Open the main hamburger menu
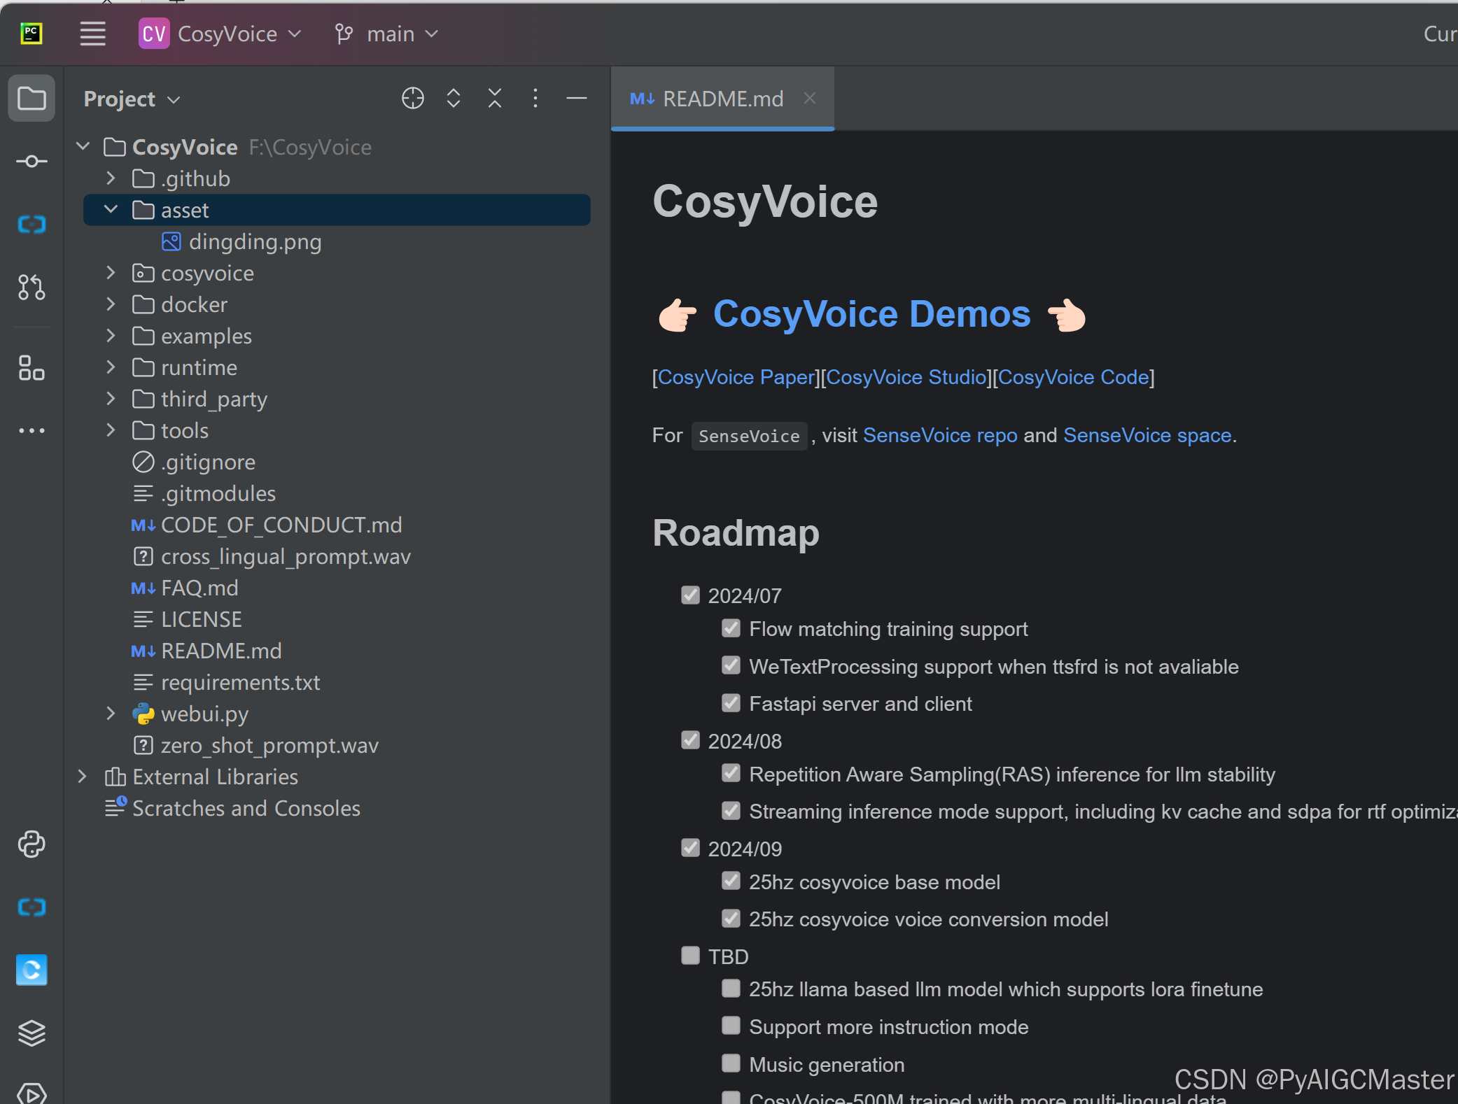The image size is (1458, 1104). click(92, 34)
